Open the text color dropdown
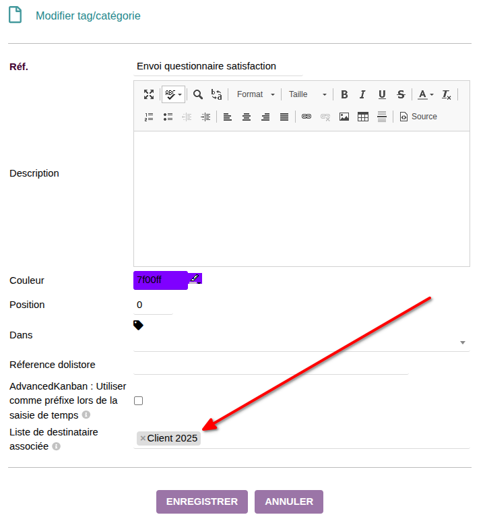Viewport: 485px width, 517px height. (426, 94)
